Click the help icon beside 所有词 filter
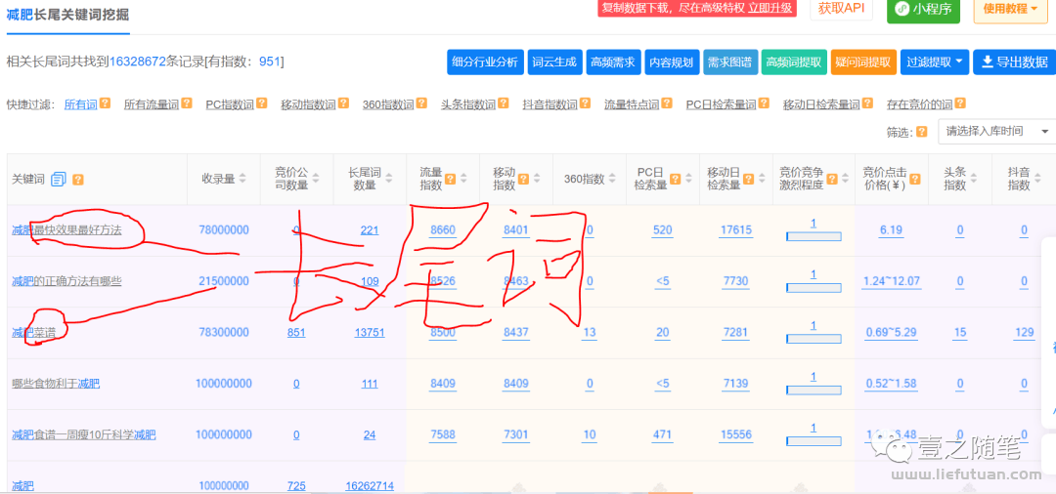The height and width of the screenshot is (494, 1056). click(x=106, y=103)
